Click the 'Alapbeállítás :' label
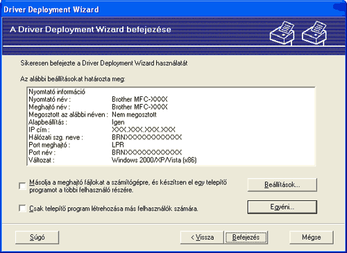The height and width of the screenshot is (253, 347). (x=48, y=122)
